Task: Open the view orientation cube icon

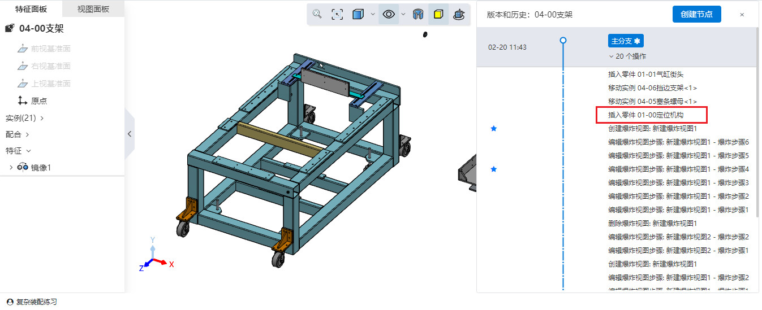Action: (x=459, y=14)
